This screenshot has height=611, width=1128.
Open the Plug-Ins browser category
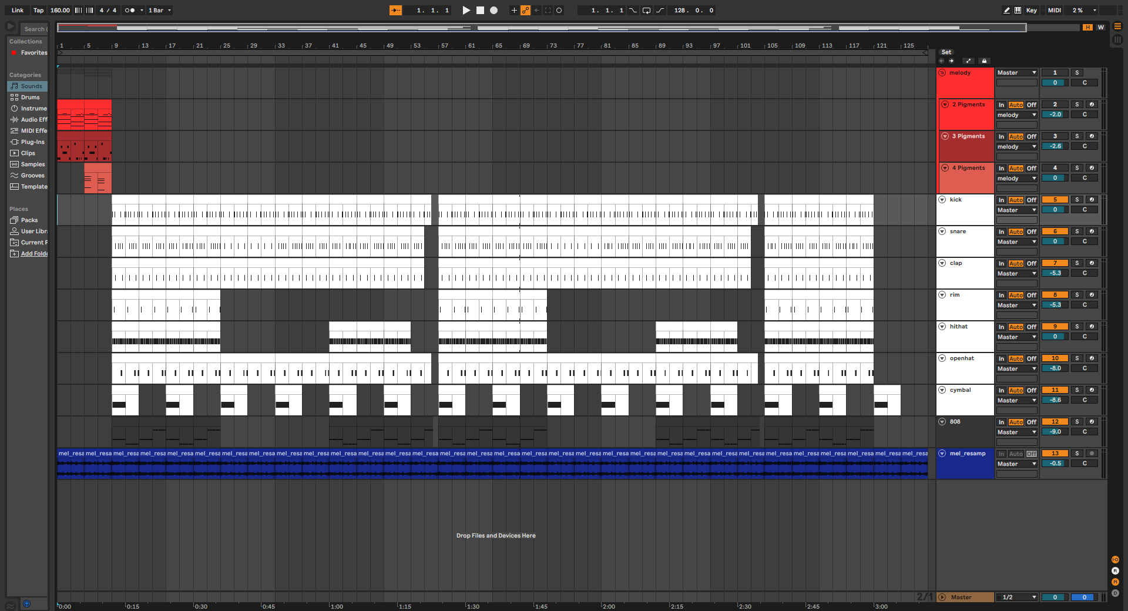pyautogui.click(x=27, y=142)
